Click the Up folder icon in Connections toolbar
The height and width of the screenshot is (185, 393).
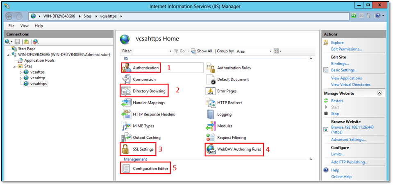click(x=26, y=42)
